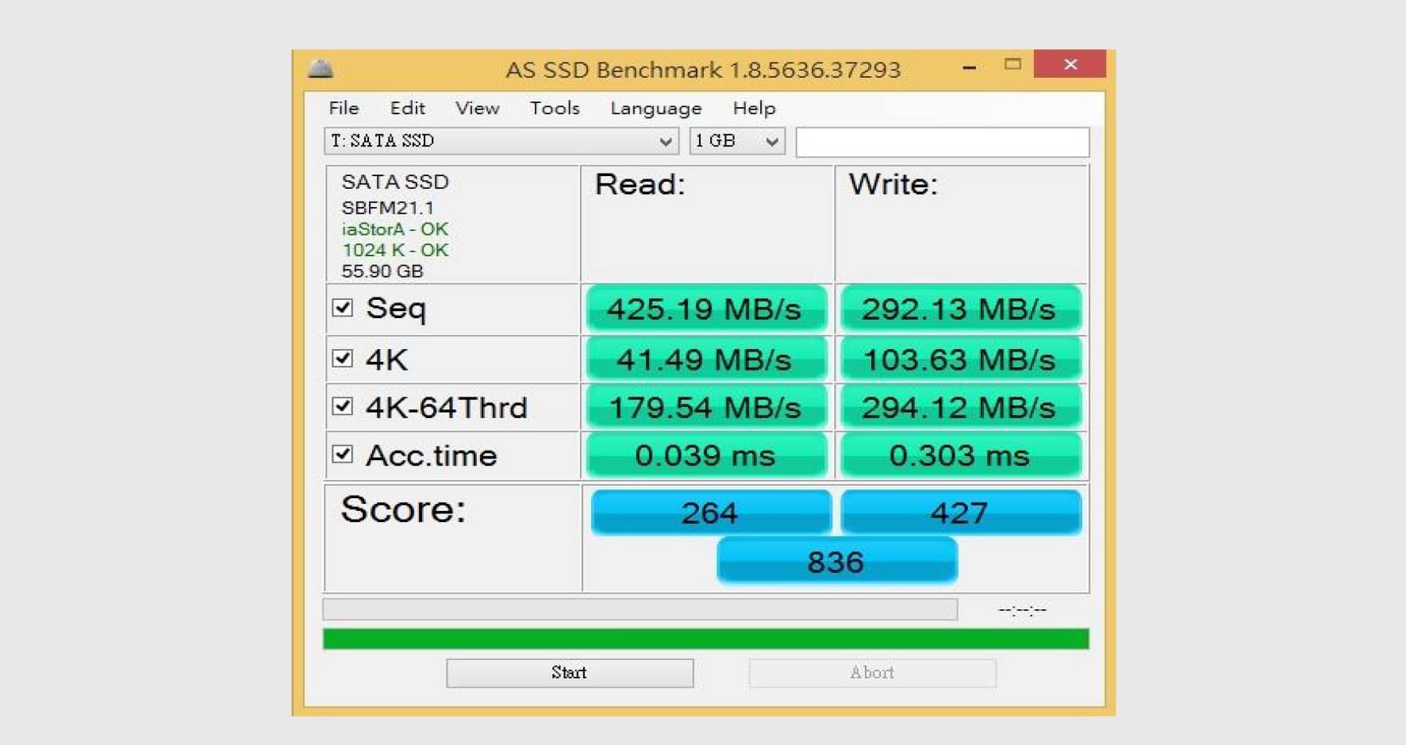The width and height of the screenshot is (1406, 745).
Task: Click the sequential read result 425.19 MB/s
Action: (705, 309)
